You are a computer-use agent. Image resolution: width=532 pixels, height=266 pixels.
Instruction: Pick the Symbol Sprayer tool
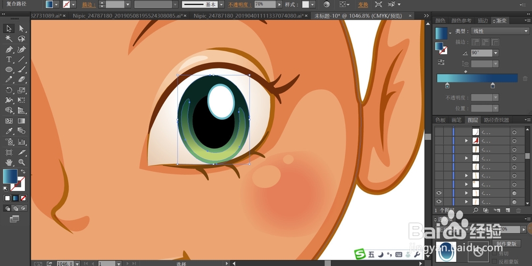coord(9,142)
